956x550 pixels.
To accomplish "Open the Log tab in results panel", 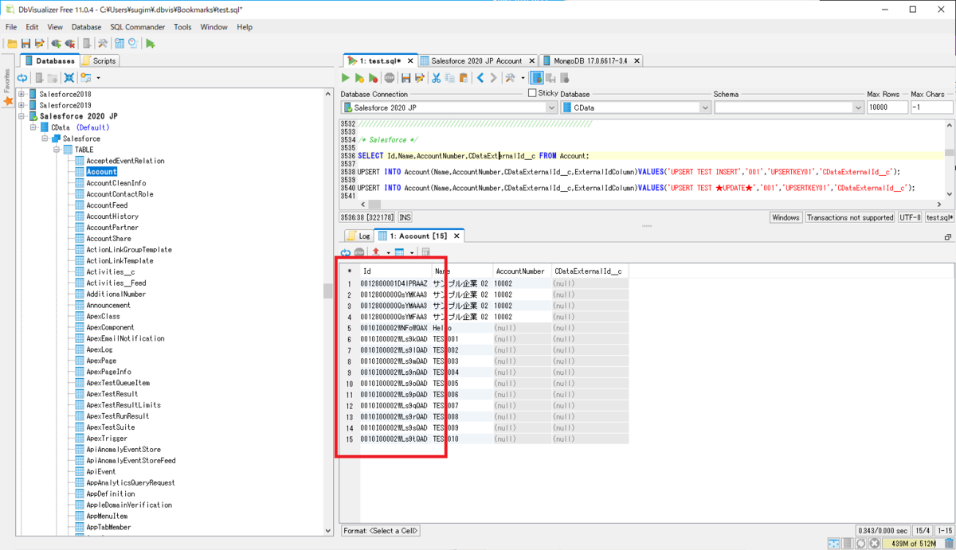I will (358, 236).
